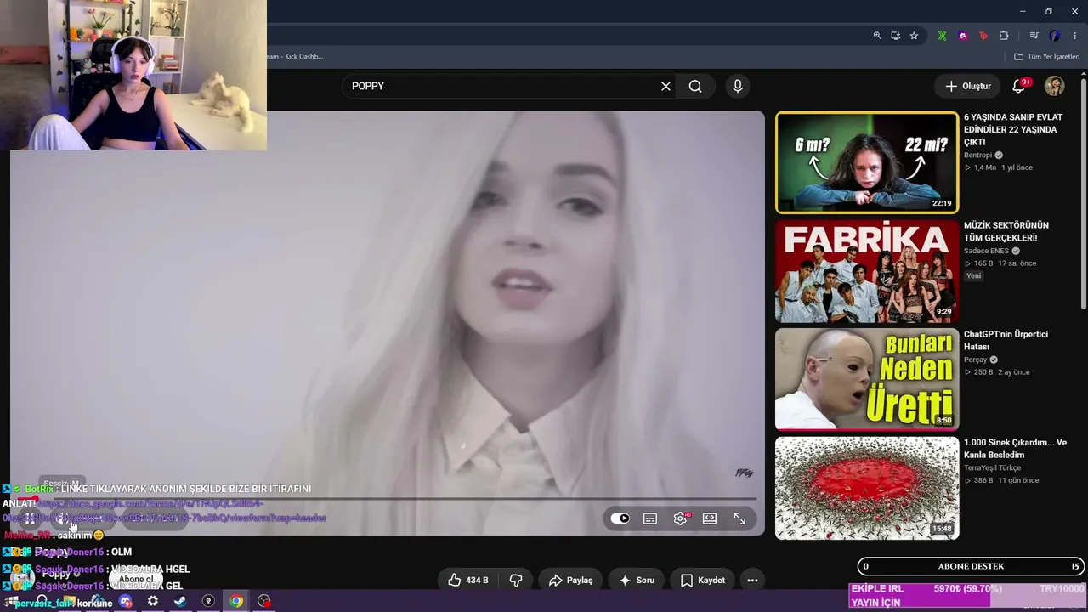Subscribe with the Abone ol button
The width and height of the screenshot is (1088, 612).
(x=136, y=579)
